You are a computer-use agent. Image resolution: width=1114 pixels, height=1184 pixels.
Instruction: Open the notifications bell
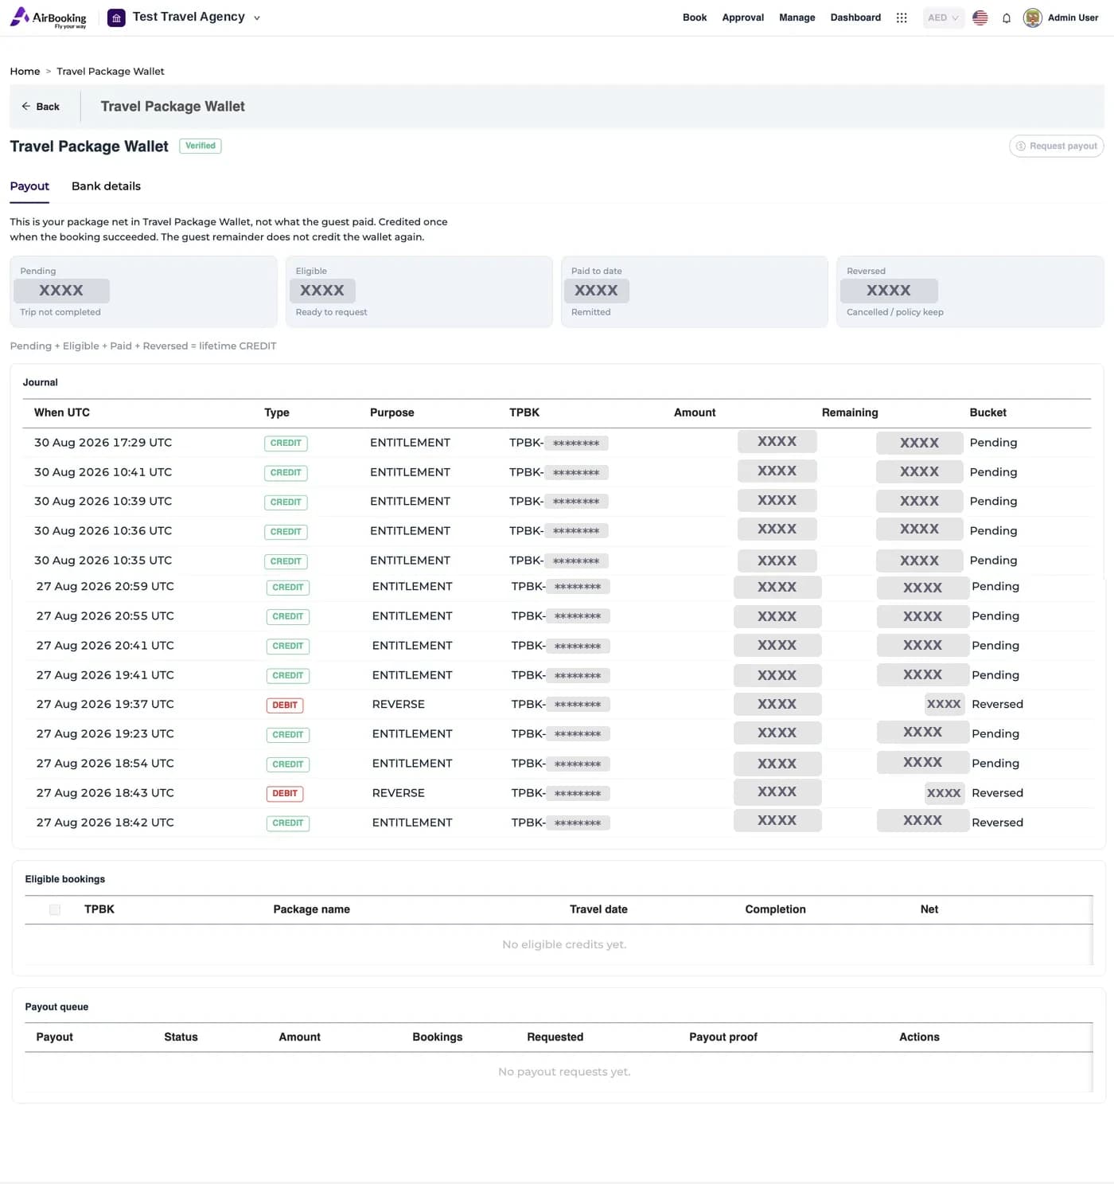tap(1007, 18)
